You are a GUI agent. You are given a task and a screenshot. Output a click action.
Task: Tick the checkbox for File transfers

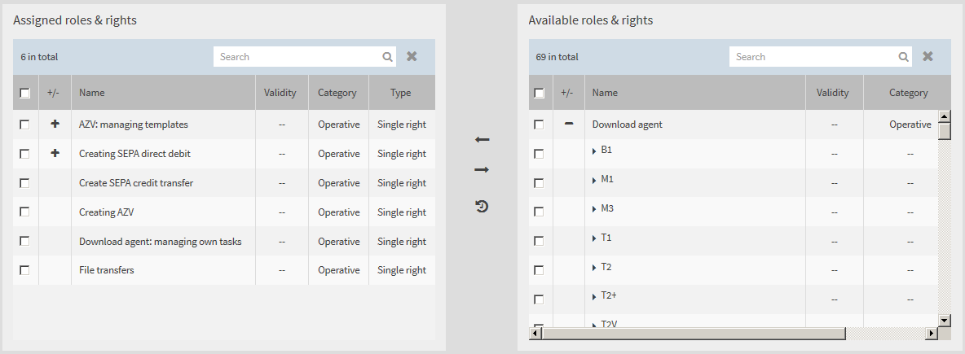(24, 270)
